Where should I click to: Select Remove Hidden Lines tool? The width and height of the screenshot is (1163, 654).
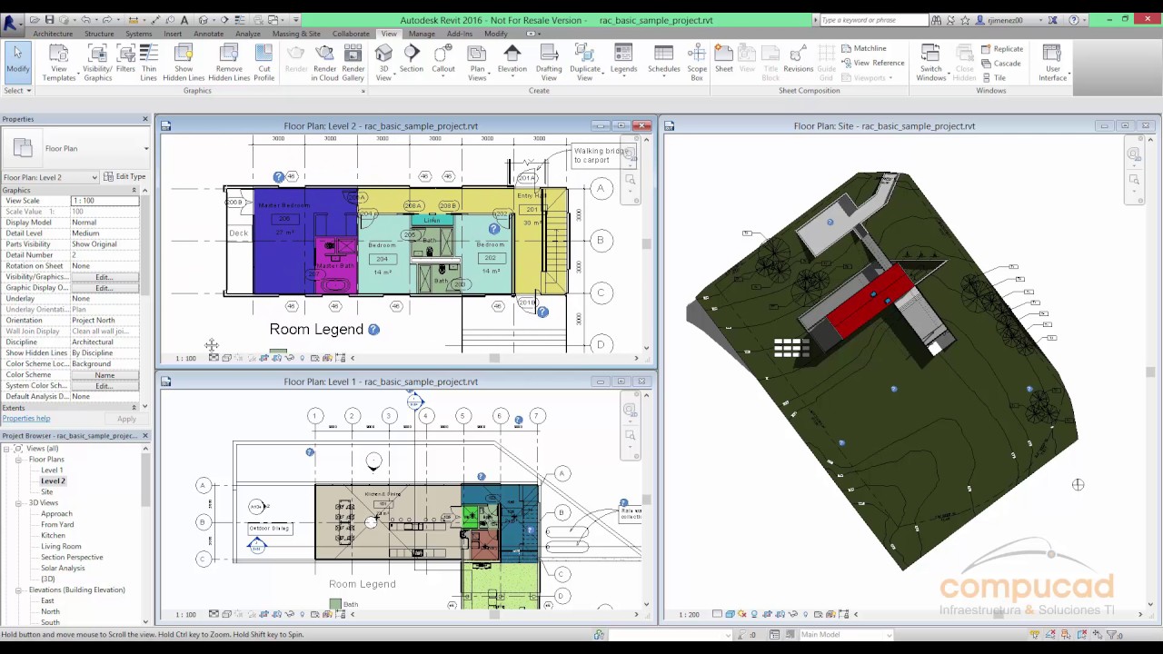point(229,62)
